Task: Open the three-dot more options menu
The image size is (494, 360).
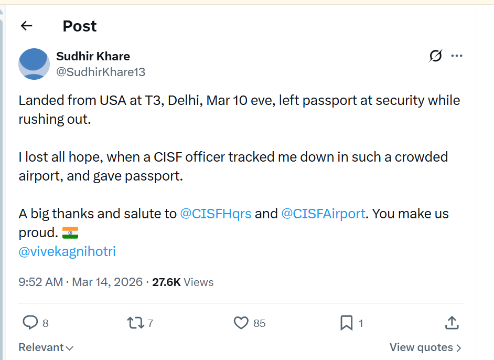Action: (457, 56)
